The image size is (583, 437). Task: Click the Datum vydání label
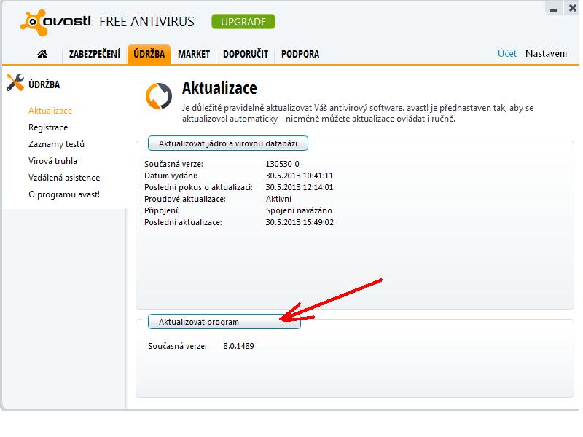point(171,176)
